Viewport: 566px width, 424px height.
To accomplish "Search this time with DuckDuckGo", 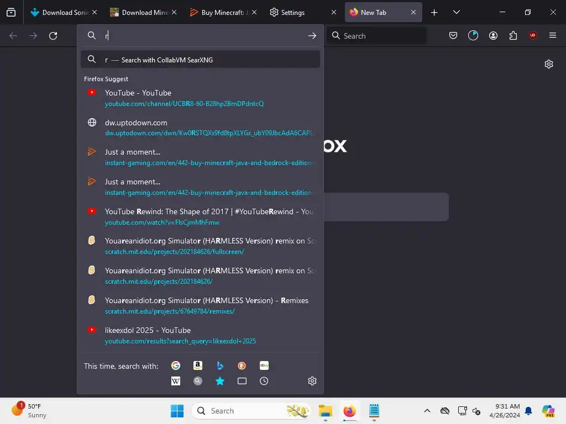I will 242,365.
